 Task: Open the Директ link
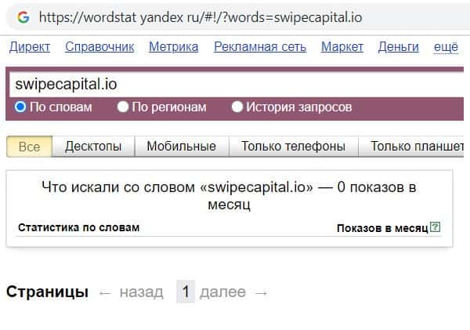click(x=30, y=47)
